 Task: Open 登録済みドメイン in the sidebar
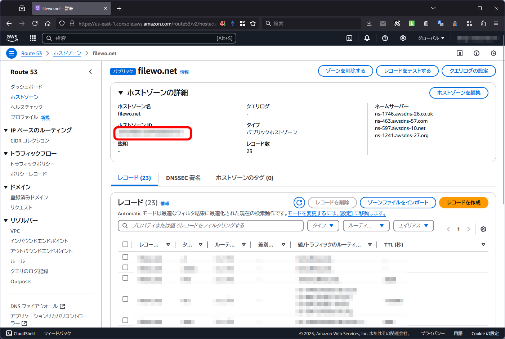pyautogui.click(x=29, y=197)
